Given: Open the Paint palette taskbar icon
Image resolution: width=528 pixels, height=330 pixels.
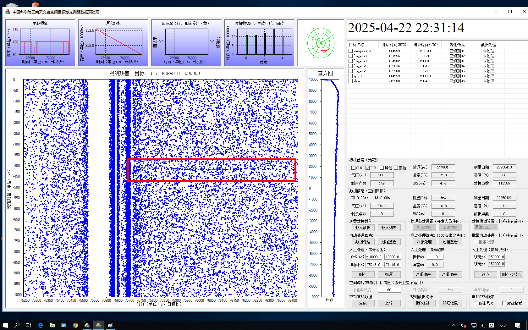Looking at the screenshot, I should (110, 325).
